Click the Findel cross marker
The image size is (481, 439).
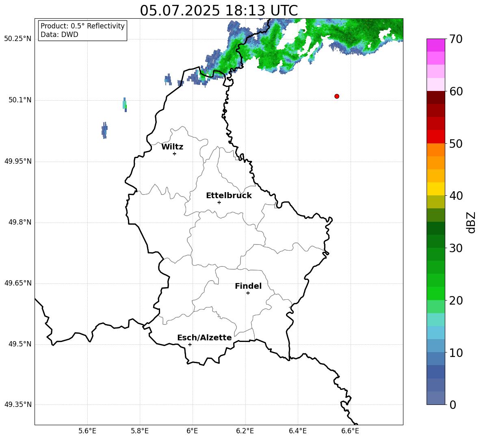pos(248,293)
